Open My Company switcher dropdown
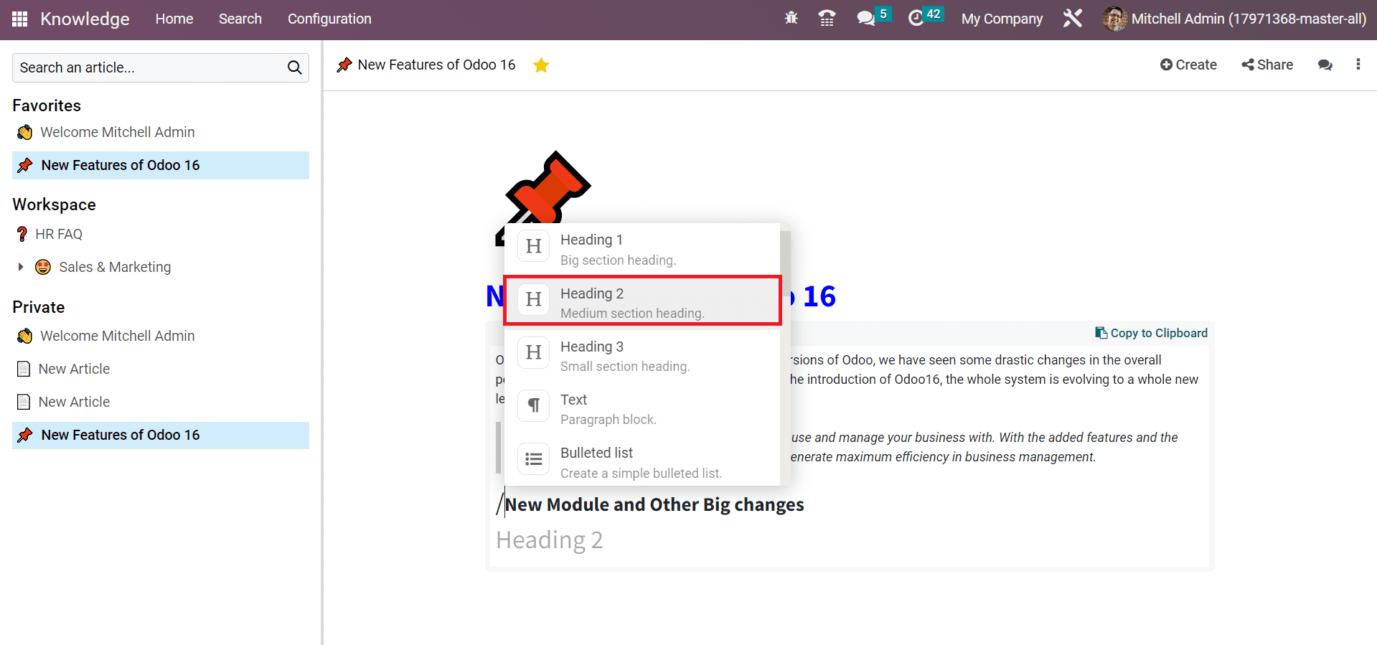1377x645 pixels. pyautogui.click(x=1002, y=19)
